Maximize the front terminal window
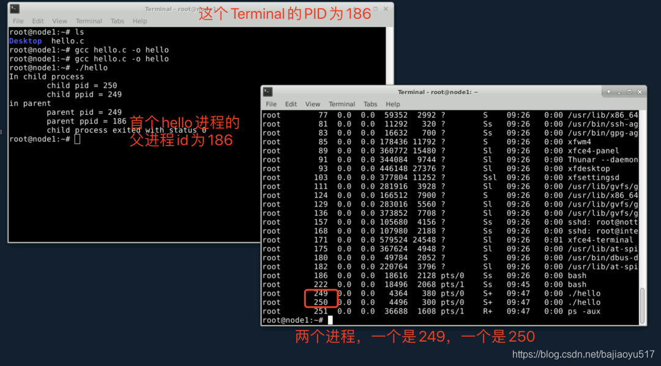Viewport: 661px width, 366px height. [x=629, y=92]
